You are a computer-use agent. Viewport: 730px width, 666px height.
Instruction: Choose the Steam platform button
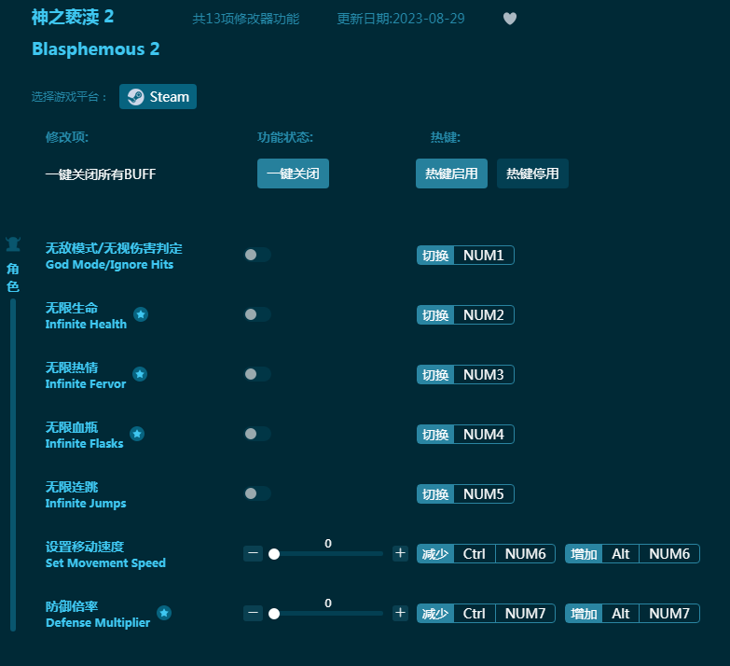click(158, 97)
